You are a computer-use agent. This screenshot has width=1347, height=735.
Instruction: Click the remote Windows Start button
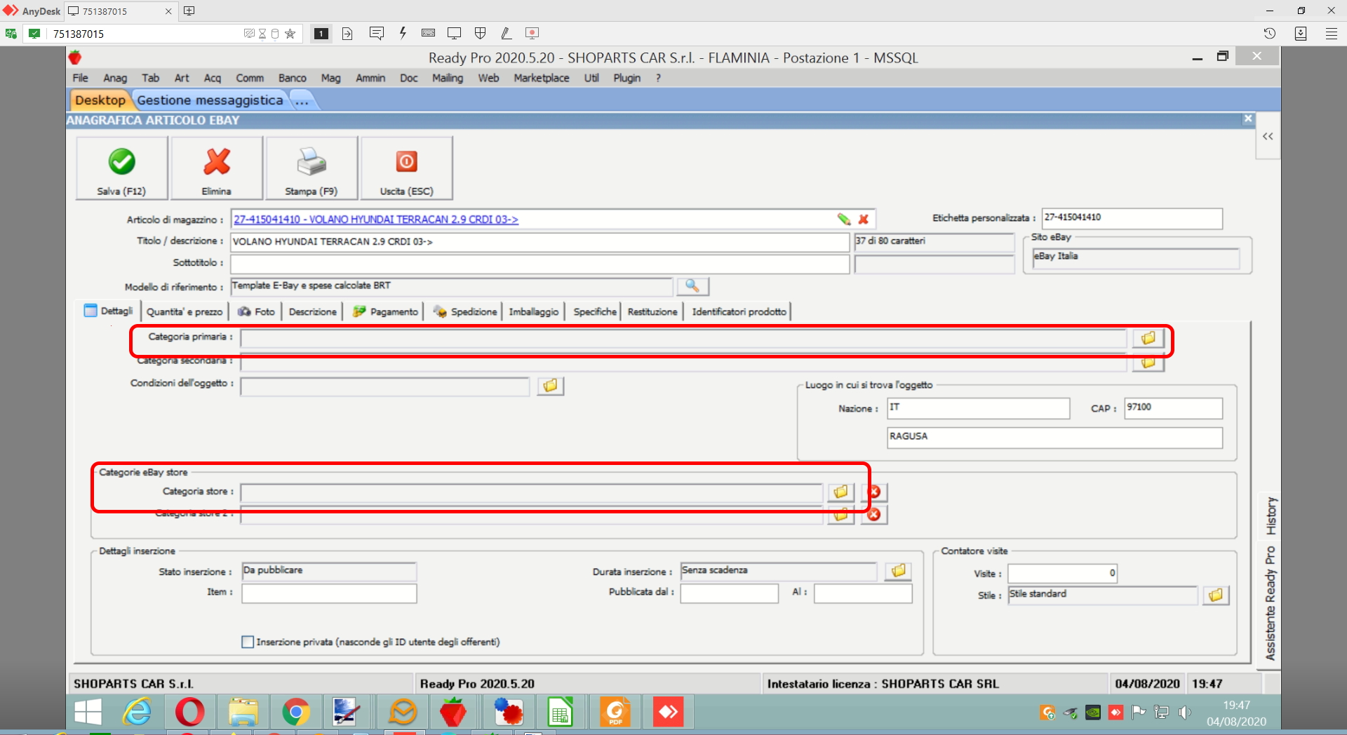coord(88,713)
